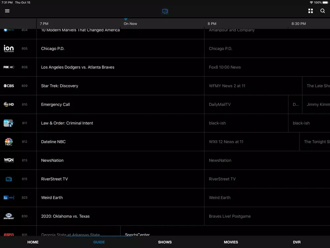Open Emergency Call listing
Viewport: 330px width, 248px height.
[x=120, y=104]
